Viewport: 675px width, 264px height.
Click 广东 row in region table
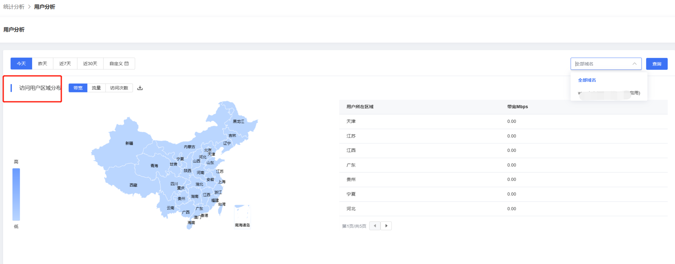[x=503, y=165]
